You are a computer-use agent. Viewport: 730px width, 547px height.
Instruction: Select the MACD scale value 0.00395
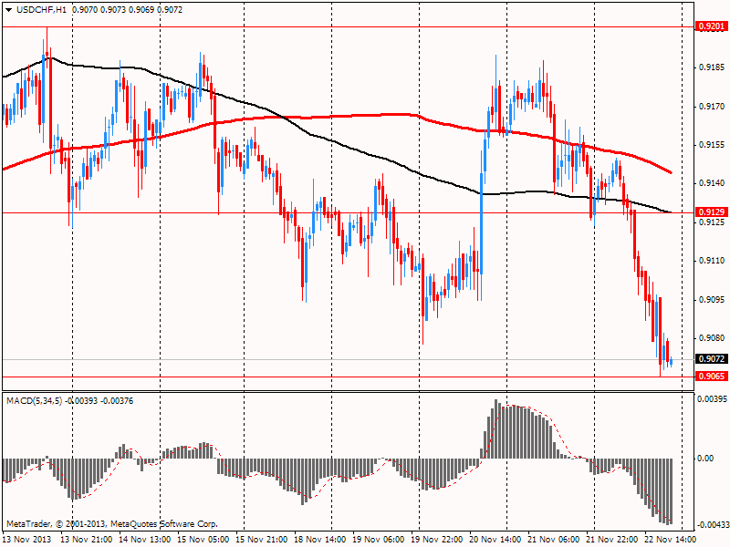pyautogui.click(x=713, y=399)
